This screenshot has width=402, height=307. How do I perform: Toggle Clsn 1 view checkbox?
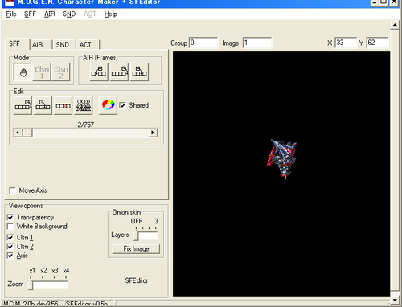coord(10,238)
